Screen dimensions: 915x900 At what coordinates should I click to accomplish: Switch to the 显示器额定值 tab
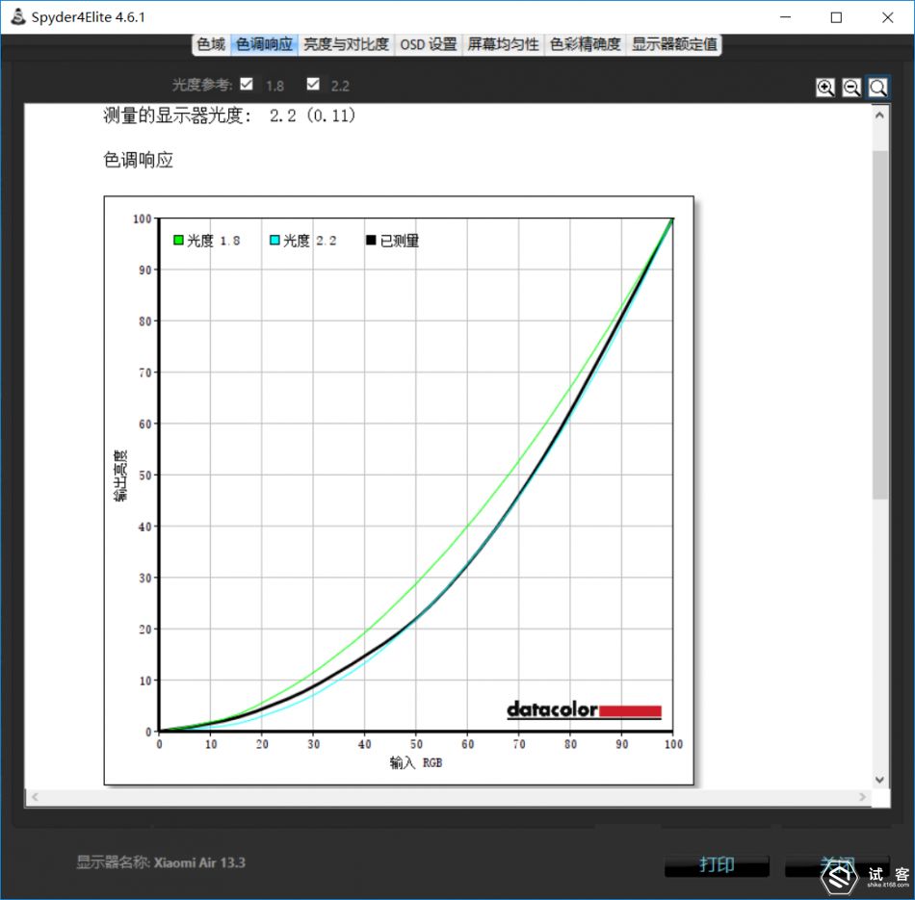tap(674, 44)
